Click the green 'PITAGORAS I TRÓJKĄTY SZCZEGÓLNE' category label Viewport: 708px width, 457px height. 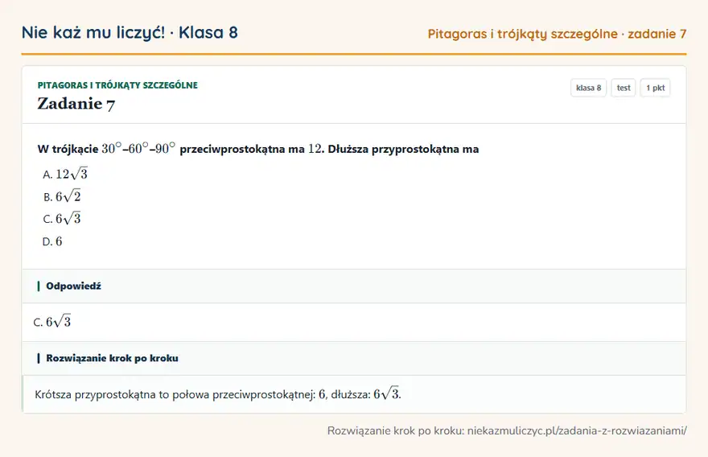coord(117,85)
